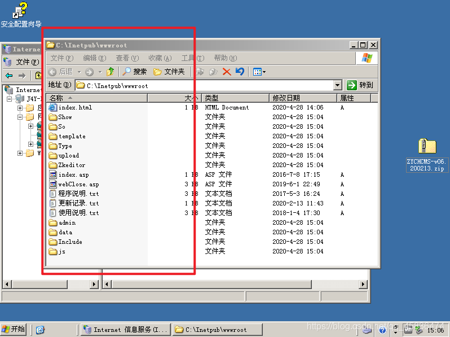
Task: Sort by 名称 column header
Action: (x=97, y=98)
